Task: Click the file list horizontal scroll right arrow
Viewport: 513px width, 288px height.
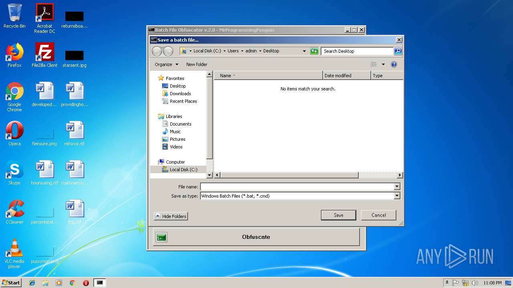Action: click(x=400, y=175)
